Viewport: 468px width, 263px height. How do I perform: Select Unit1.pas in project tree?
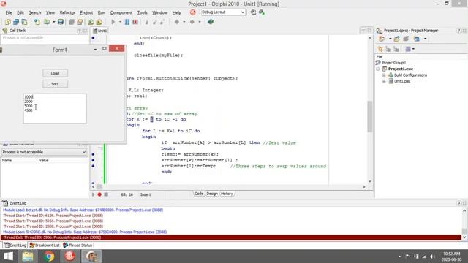pos(402,81)
